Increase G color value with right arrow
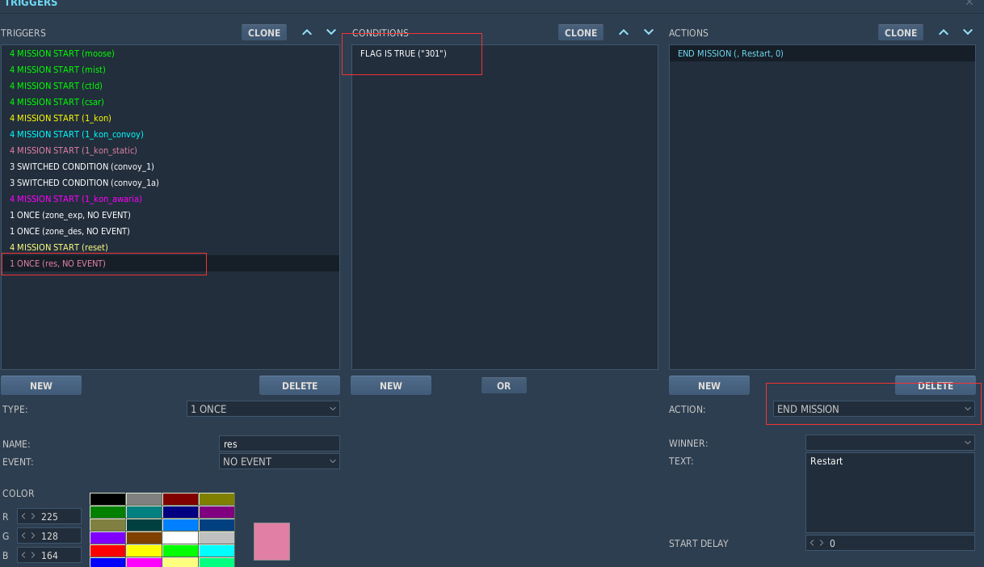The image size is (984, 567). 32,536
